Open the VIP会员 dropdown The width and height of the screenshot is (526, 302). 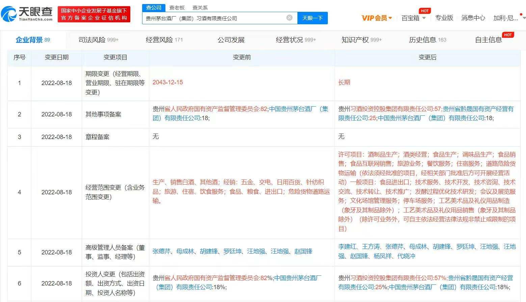[376, 18]
